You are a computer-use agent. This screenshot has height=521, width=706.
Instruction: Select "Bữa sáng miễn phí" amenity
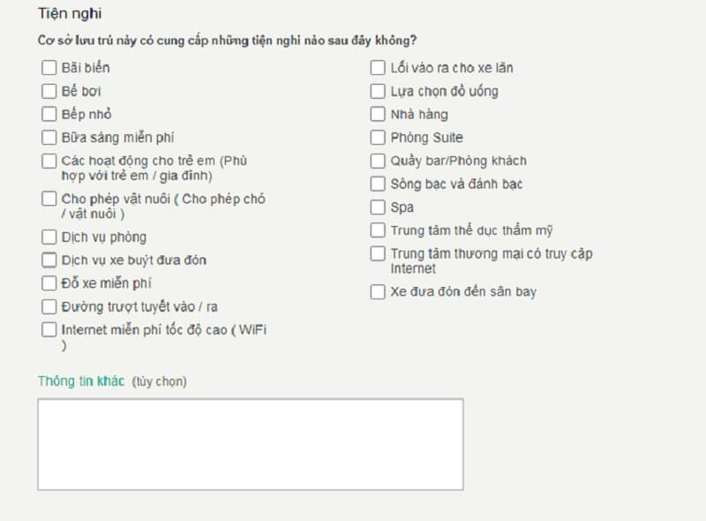tap(49, 137)
